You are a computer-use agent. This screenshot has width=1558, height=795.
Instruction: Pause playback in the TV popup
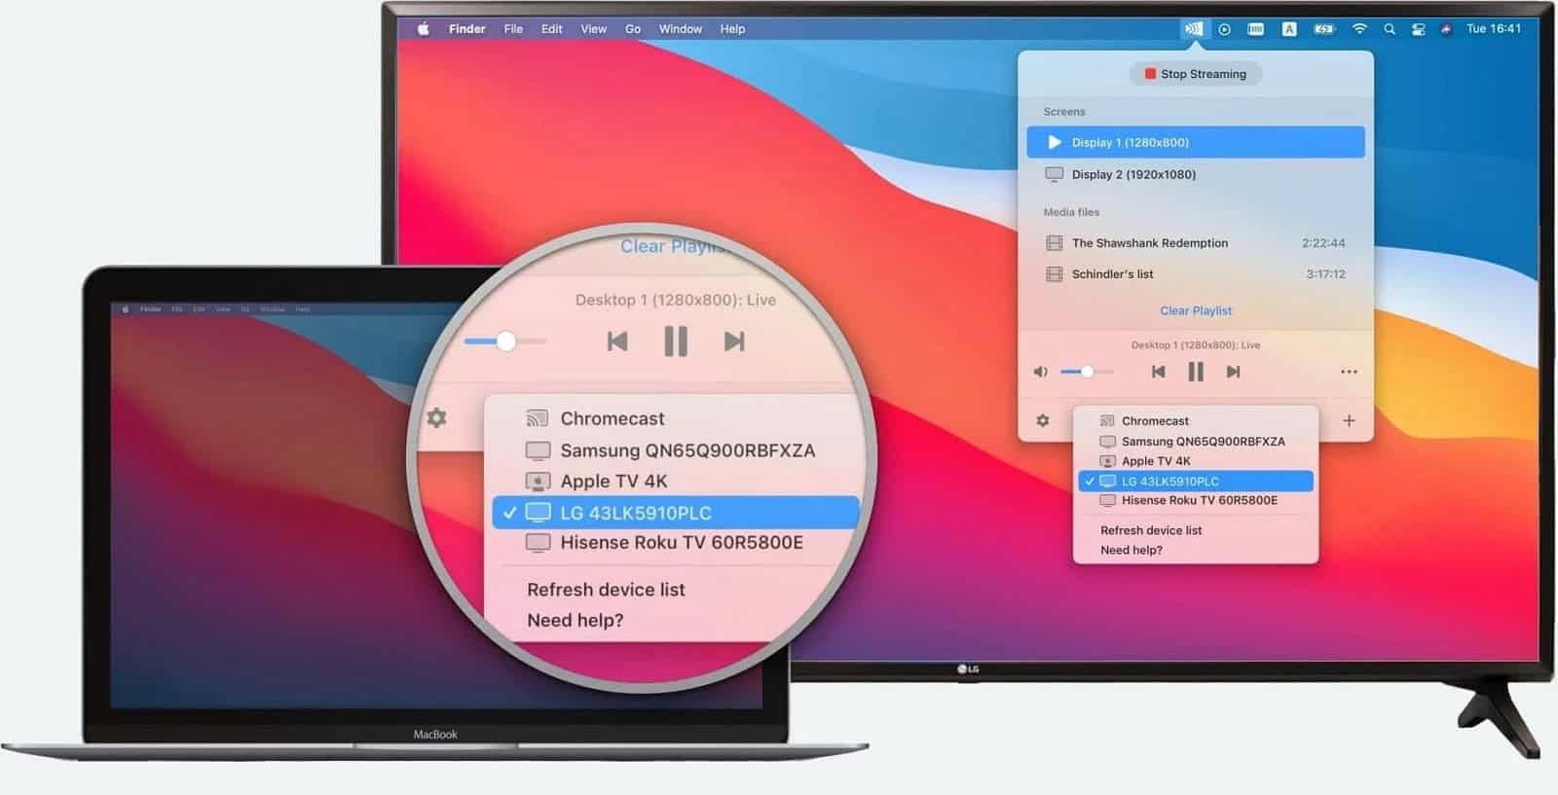(1196, 372)
